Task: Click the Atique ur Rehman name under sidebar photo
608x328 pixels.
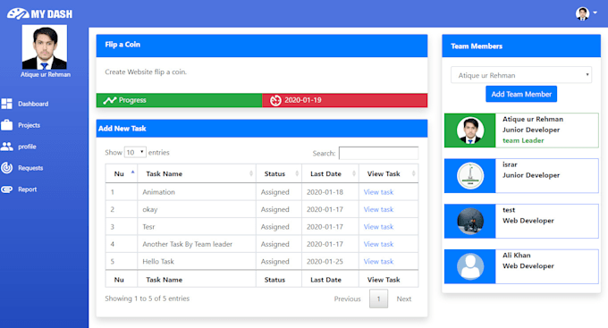Action: click(x=46, y=74)
